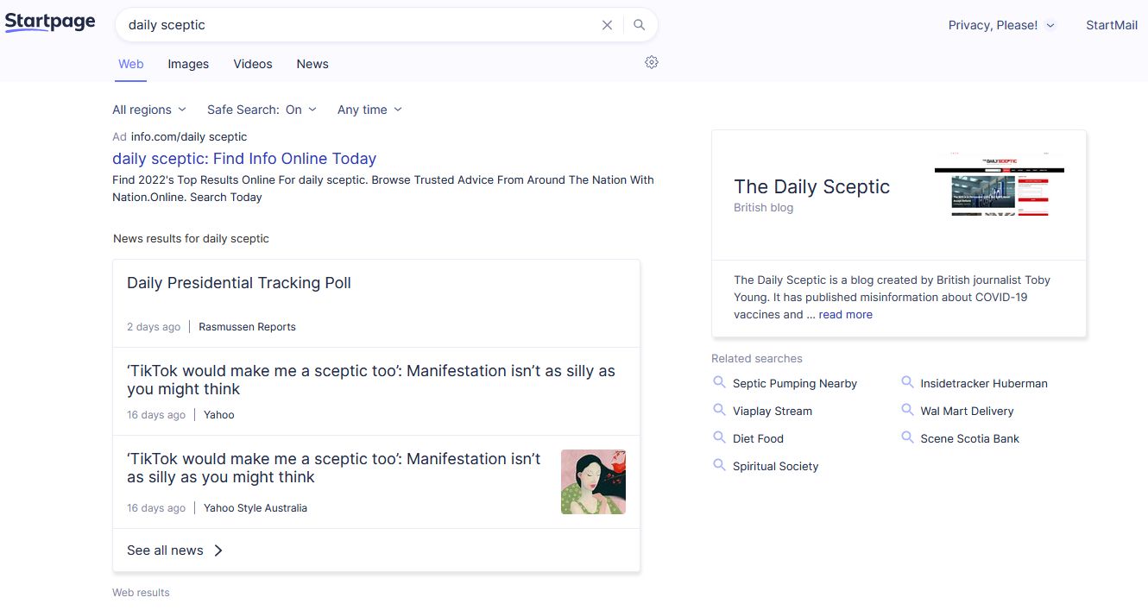Search related term Septic Pumping Nearby
Viewport: 1148px width, 610px height.
click(795, 383)
